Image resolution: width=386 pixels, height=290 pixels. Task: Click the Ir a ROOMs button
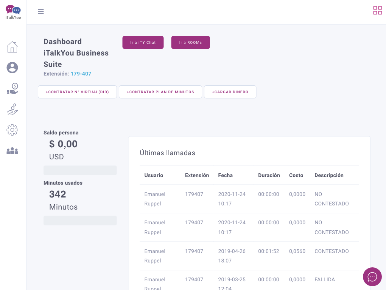(x=190, y=43)
